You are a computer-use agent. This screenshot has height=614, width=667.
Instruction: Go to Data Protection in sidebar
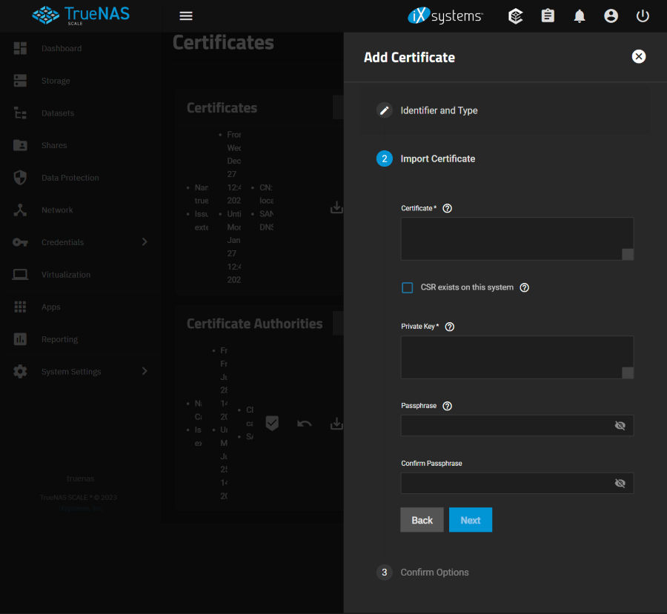pyautogui.click(x=70, y=178)
